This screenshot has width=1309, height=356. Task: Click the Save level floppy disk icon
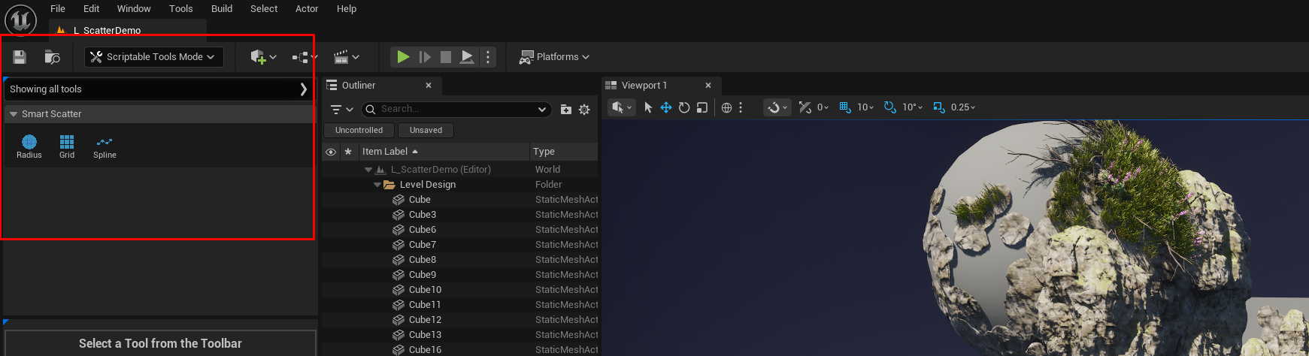tap(20, 57)
